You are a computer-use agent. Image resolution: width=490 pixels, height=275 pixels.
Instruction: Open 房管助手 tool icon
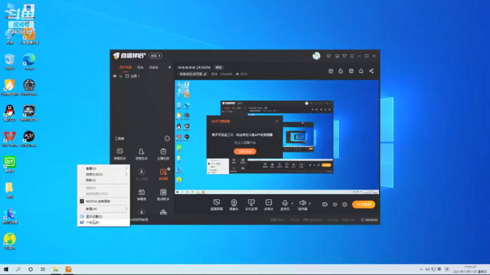tap(141, 154)
